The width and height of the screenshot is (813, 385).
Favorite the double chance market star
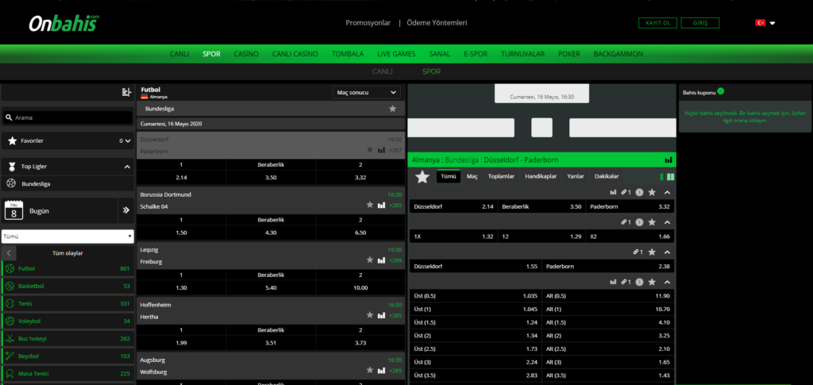tap(653, 222)
